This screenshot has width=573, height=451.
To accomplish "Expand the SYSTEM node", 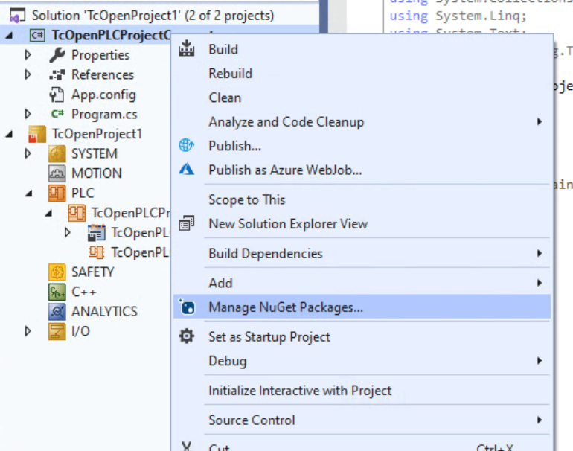I will click(x=28, y=153).
